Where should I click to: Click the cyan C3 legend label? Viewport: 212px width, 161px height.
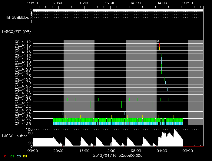point(19,156)
